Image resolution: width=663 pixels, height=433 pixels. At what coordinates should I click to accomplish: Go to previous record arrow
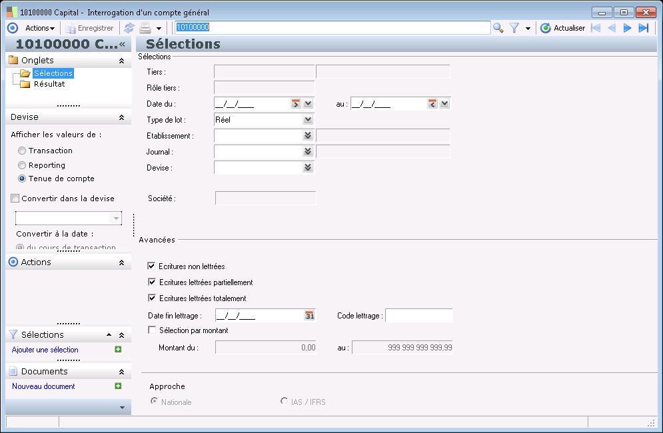pos(612,28)
